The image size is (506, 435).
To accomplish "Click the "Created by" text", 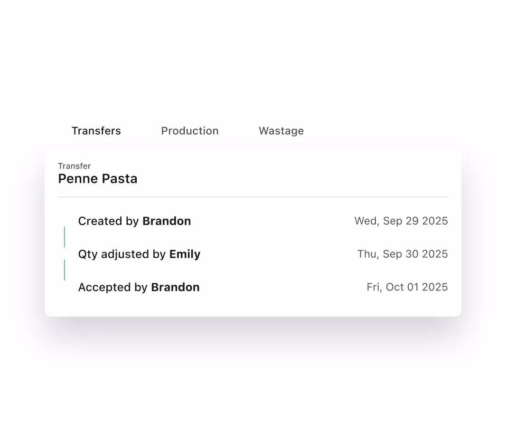I will pos(108,221).
